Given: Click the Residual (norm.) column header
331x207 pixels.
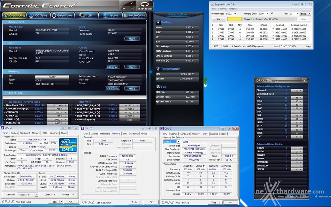Looking at the screenshot, I should 299,25.
